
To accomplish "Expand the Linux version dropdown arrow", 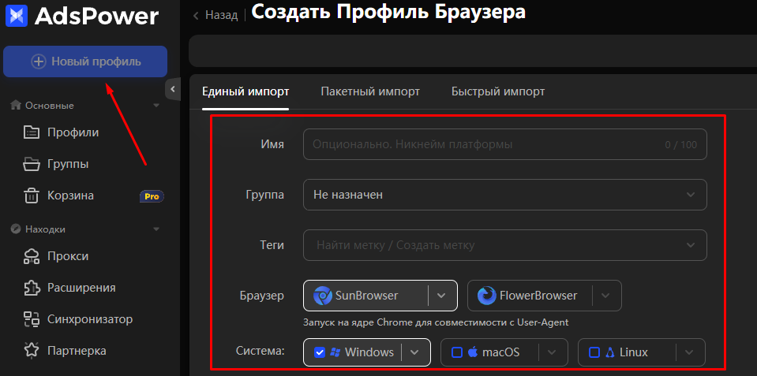I will tap(689, 352).
